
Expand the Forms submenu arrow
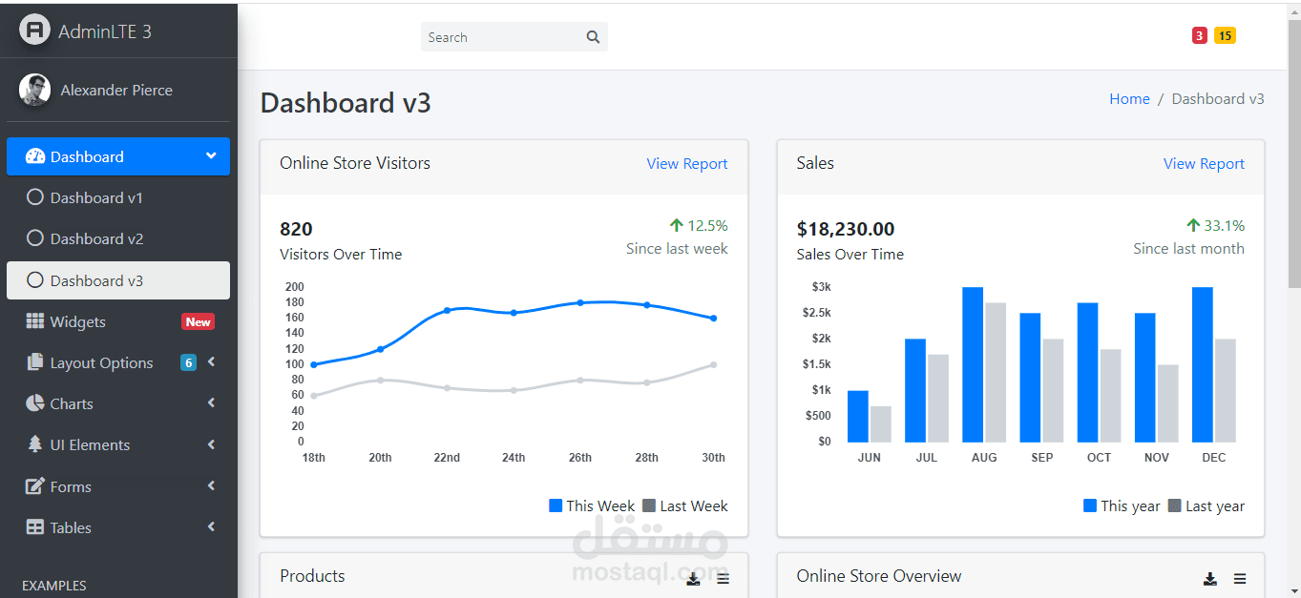point(211,486)
